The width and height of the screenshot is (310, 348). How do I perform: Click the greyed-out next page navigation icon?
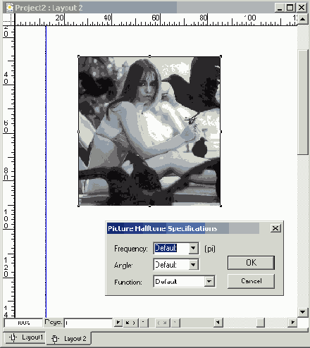point(163,323)
